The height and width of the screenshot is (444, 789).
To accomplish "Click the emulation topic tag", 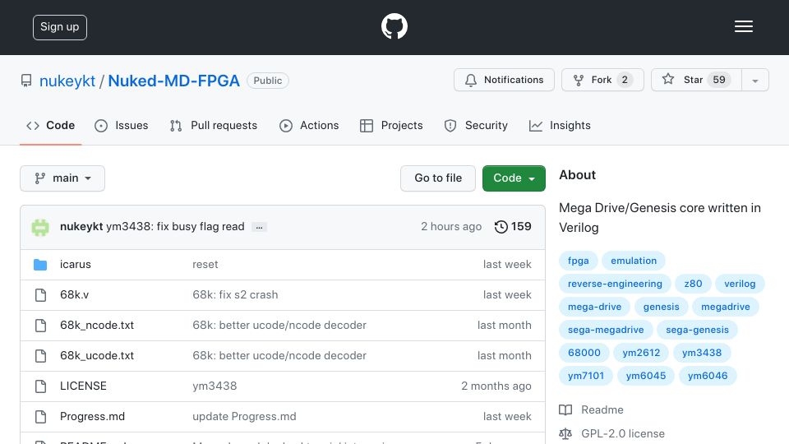I will 634,261.
